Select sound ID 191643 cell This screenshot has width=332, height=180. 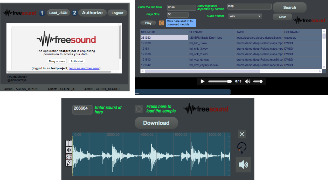point(164,60)
